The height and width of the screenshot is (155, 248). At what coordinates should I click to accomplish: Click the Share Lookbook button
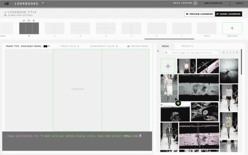pos(228,14)
